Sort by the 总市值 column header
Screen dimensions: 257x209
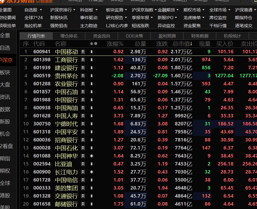(182, 44)
